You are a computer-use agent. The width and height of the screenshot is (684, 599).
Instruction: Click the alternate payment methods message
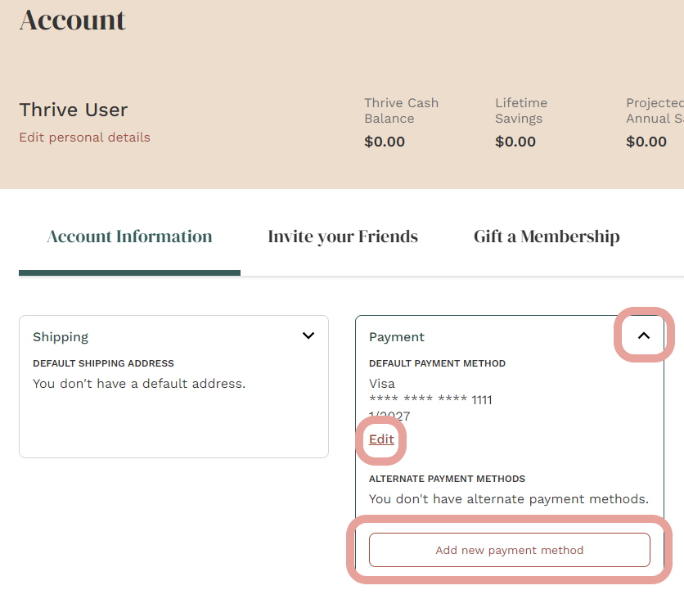pos(508,498)
